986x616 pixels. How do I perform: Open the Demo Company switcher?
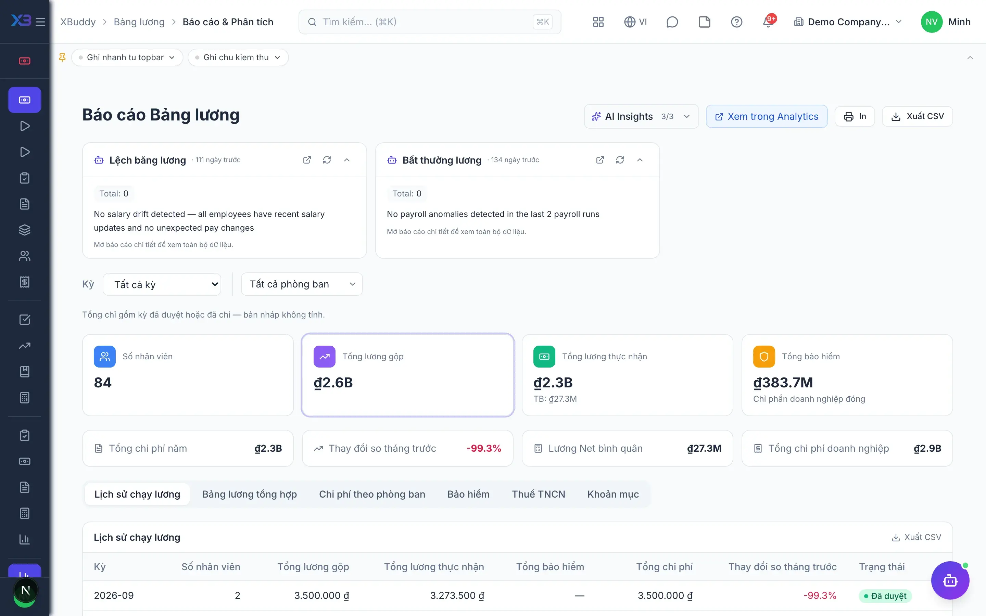pos(847,22)
